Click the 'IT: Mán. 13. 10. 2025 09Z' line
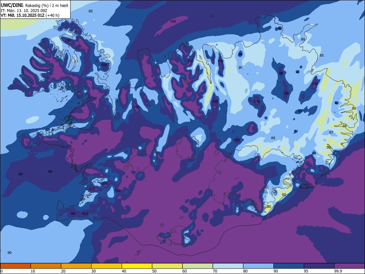Viewport: 365px width, 274px height. [24, 11]
